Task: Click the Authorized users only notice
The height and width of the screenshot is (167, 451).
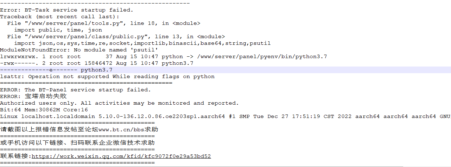Action: coord(120,103)
